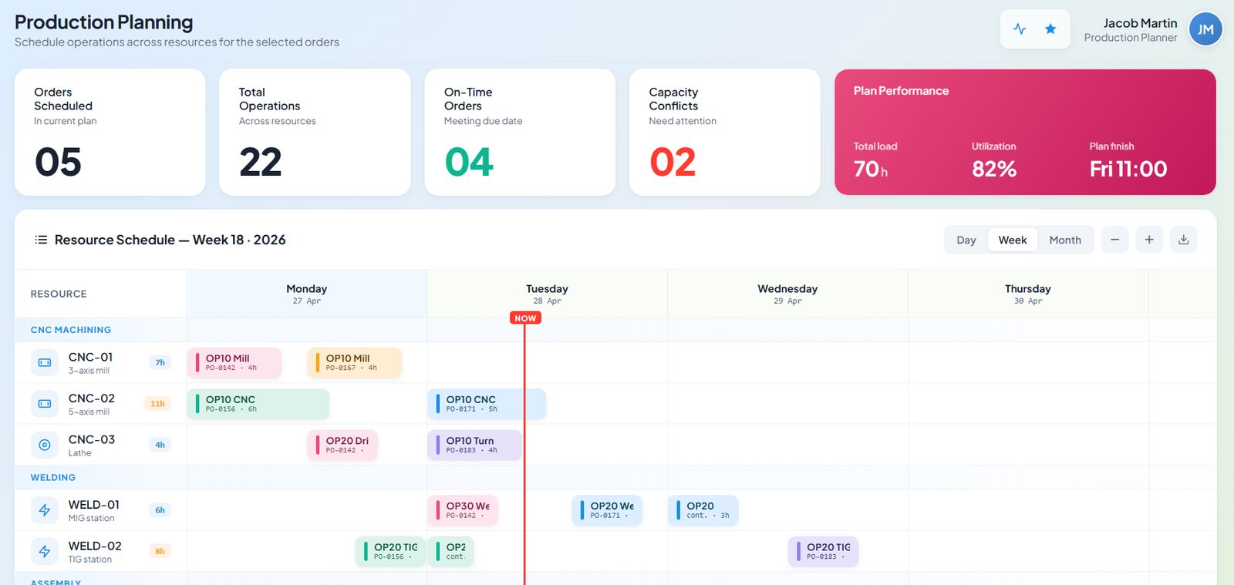1234x585 pixels.
Task: Select OP2 cont. task on WELD-02
Action: pyautogui.click(x=451, y=551)
